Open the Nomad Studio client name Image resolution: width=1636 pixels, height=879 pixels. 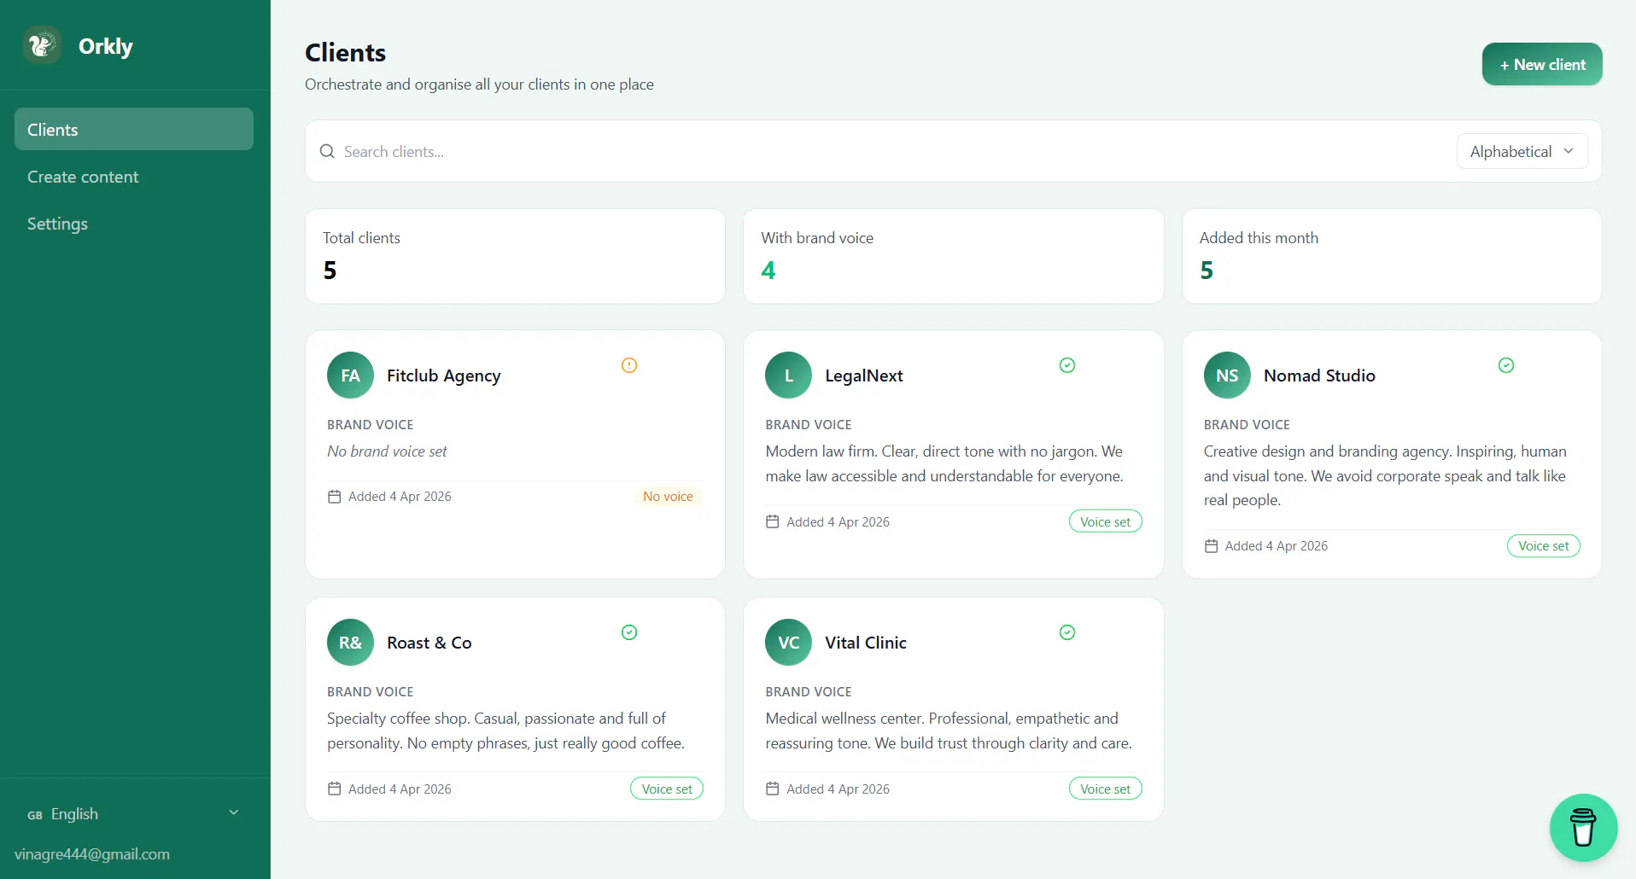1319,375
